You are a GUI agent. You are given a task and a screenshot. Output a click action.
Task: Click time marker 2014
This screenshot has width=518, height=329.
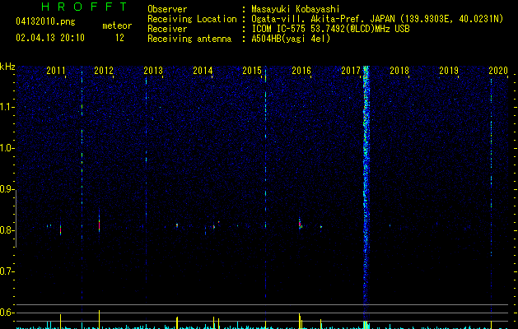(x=203, y=71)
